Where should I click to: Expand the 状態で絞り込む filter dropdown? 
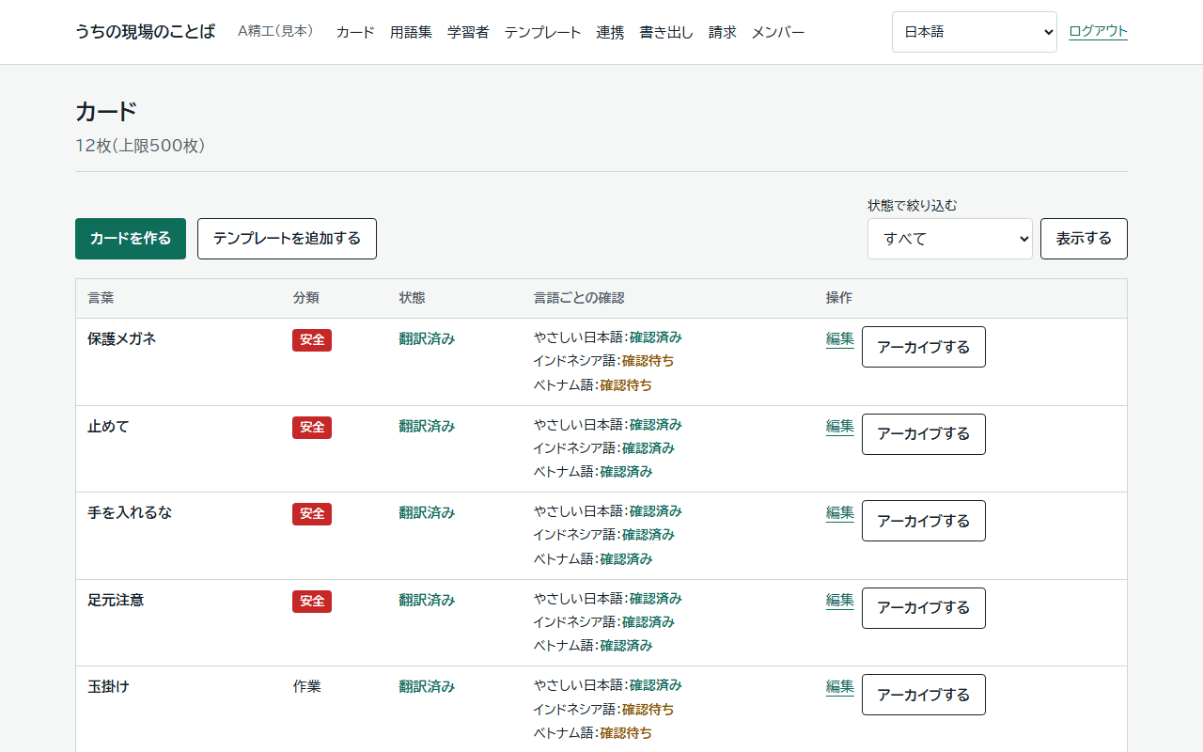(950, 239)
